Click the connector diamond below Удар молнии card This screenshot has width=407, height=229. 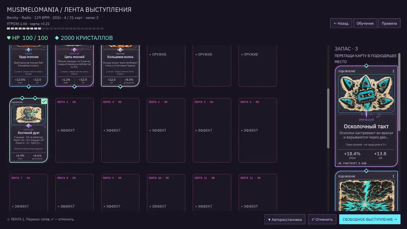(29, 87)
